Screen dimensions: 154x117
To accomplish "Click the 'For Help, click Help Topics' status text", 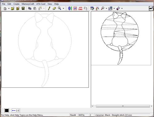I will tap(22, 115).
